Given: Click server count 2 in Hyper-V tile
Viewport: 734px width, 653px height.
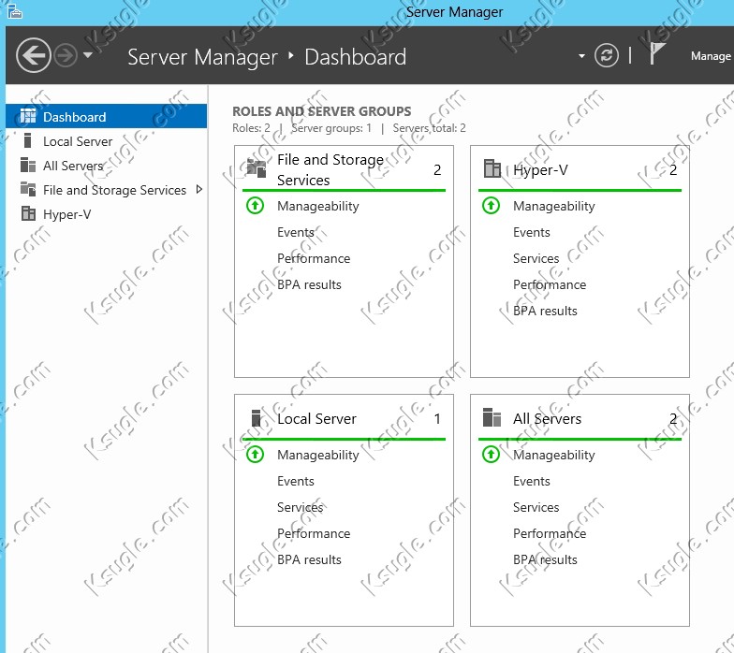Looking at the screenshot, I should [673, 170].
